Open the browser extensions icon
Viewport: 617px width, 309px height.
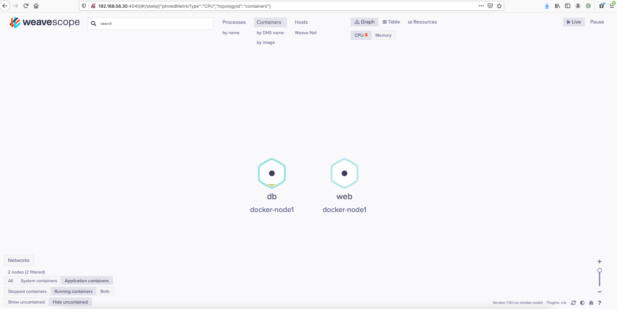click(x=602, y=6)
